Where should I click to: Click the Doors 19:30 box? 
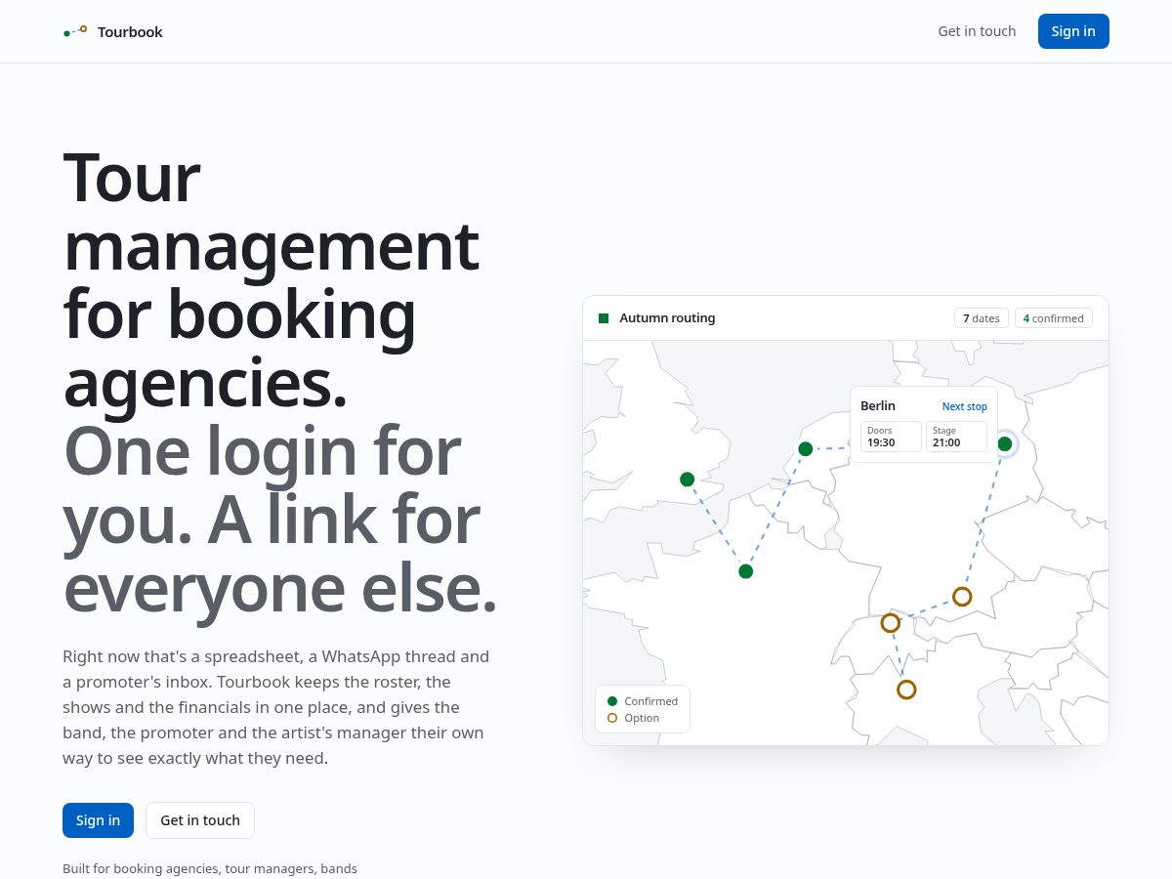pos(891,437)
